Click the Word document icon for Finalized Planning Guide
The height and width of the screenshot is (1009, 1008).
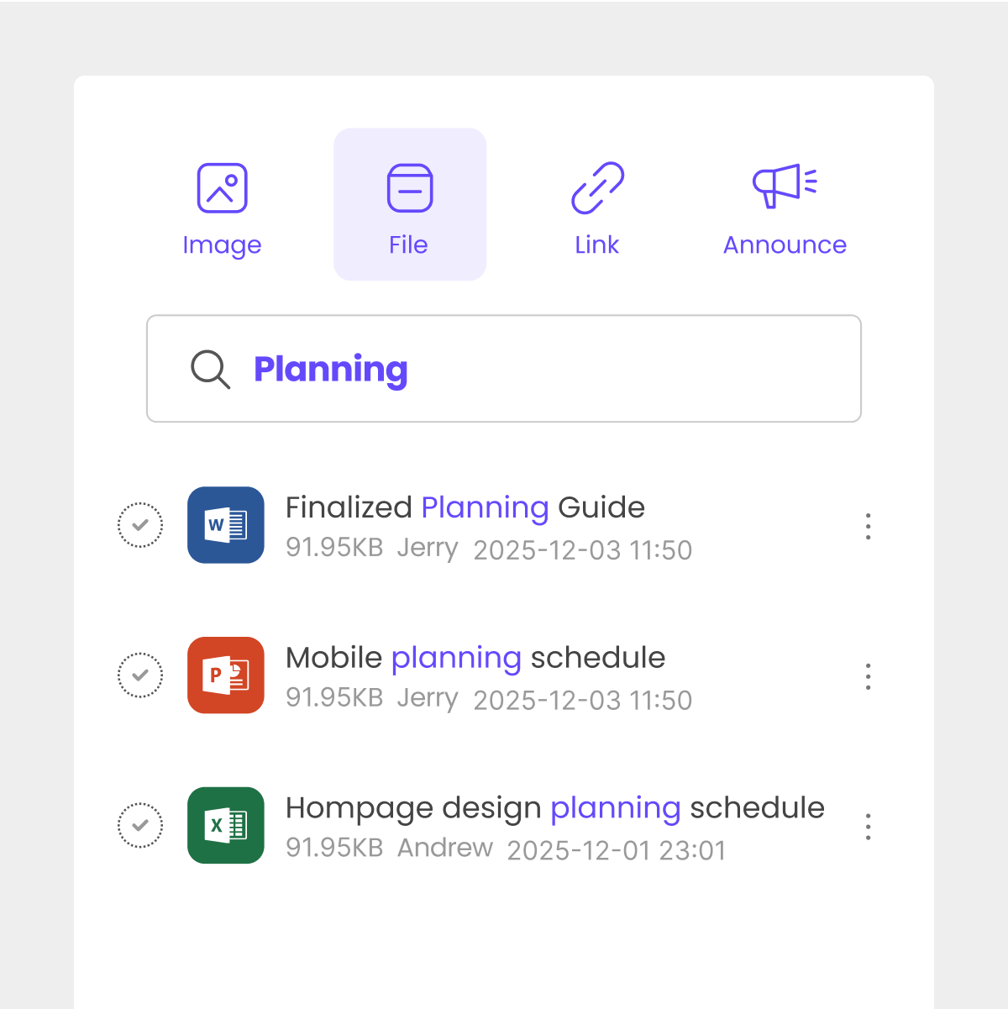click(225, 525)
